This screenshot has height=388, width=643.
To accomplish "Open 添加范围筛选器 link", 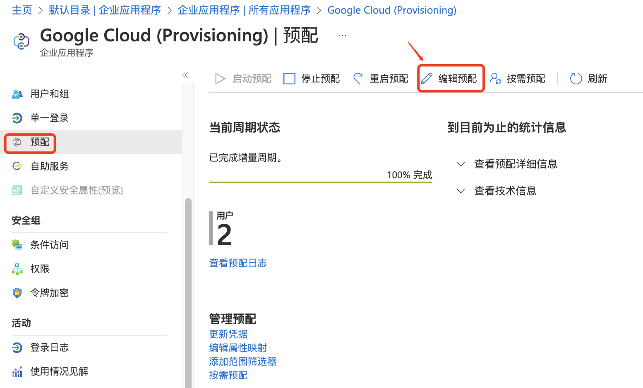I will click(243, 362).
